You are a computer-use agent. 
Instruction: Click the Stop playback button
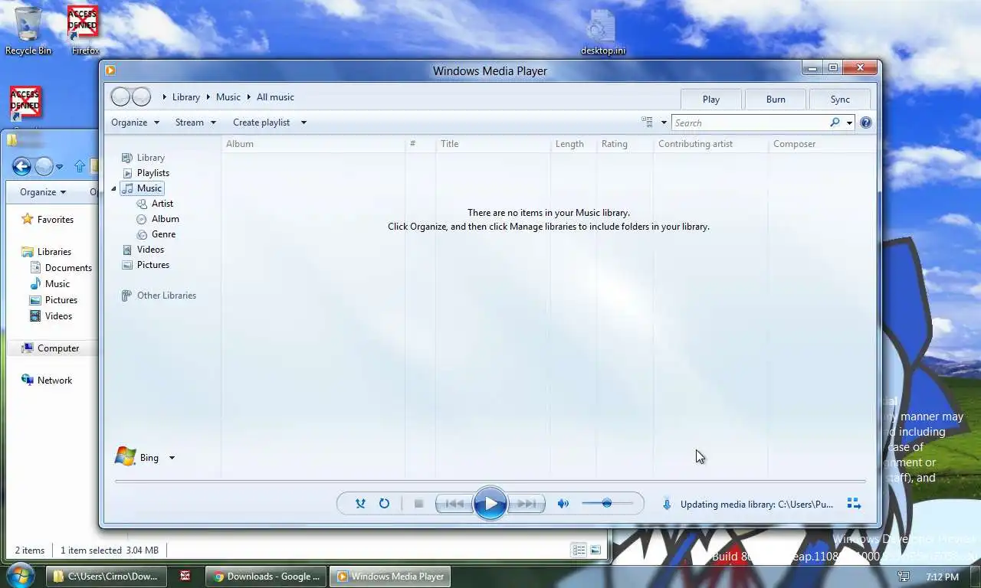click(418, 504)
